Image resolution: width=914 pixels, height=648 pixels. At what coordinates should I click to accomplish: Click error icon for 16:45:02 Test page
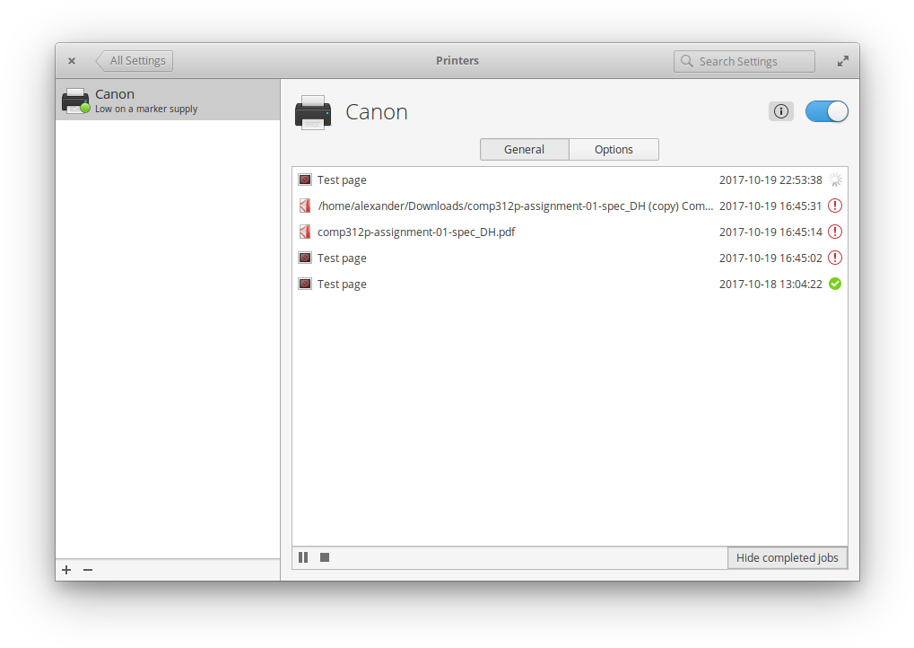835,258
